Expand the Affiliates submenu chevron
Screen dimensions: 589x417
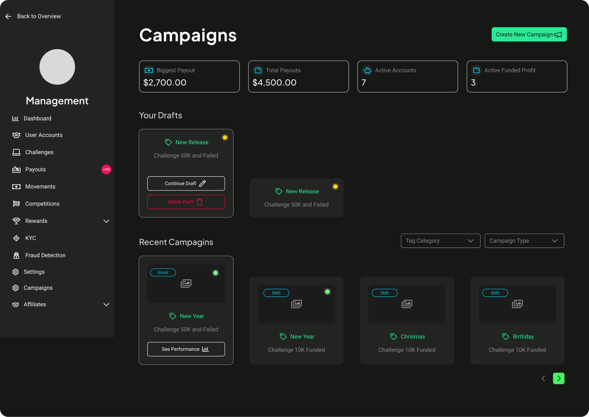(106, 304)
